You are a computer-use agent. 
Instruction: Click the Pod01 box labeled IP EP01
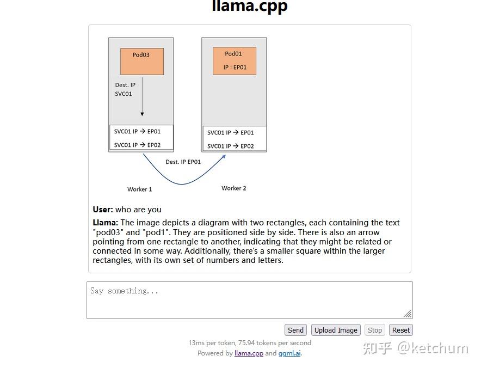pyautogui.click(x=234, y=60)
